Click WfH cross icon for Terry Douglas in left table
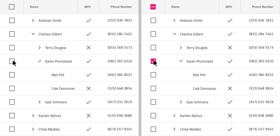Screen dimensions: 280x136 [x=88, y=48]
